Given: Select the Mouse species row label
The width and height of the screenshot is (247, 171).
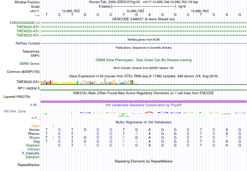Looking at the screenshot, I should (34, 138).
